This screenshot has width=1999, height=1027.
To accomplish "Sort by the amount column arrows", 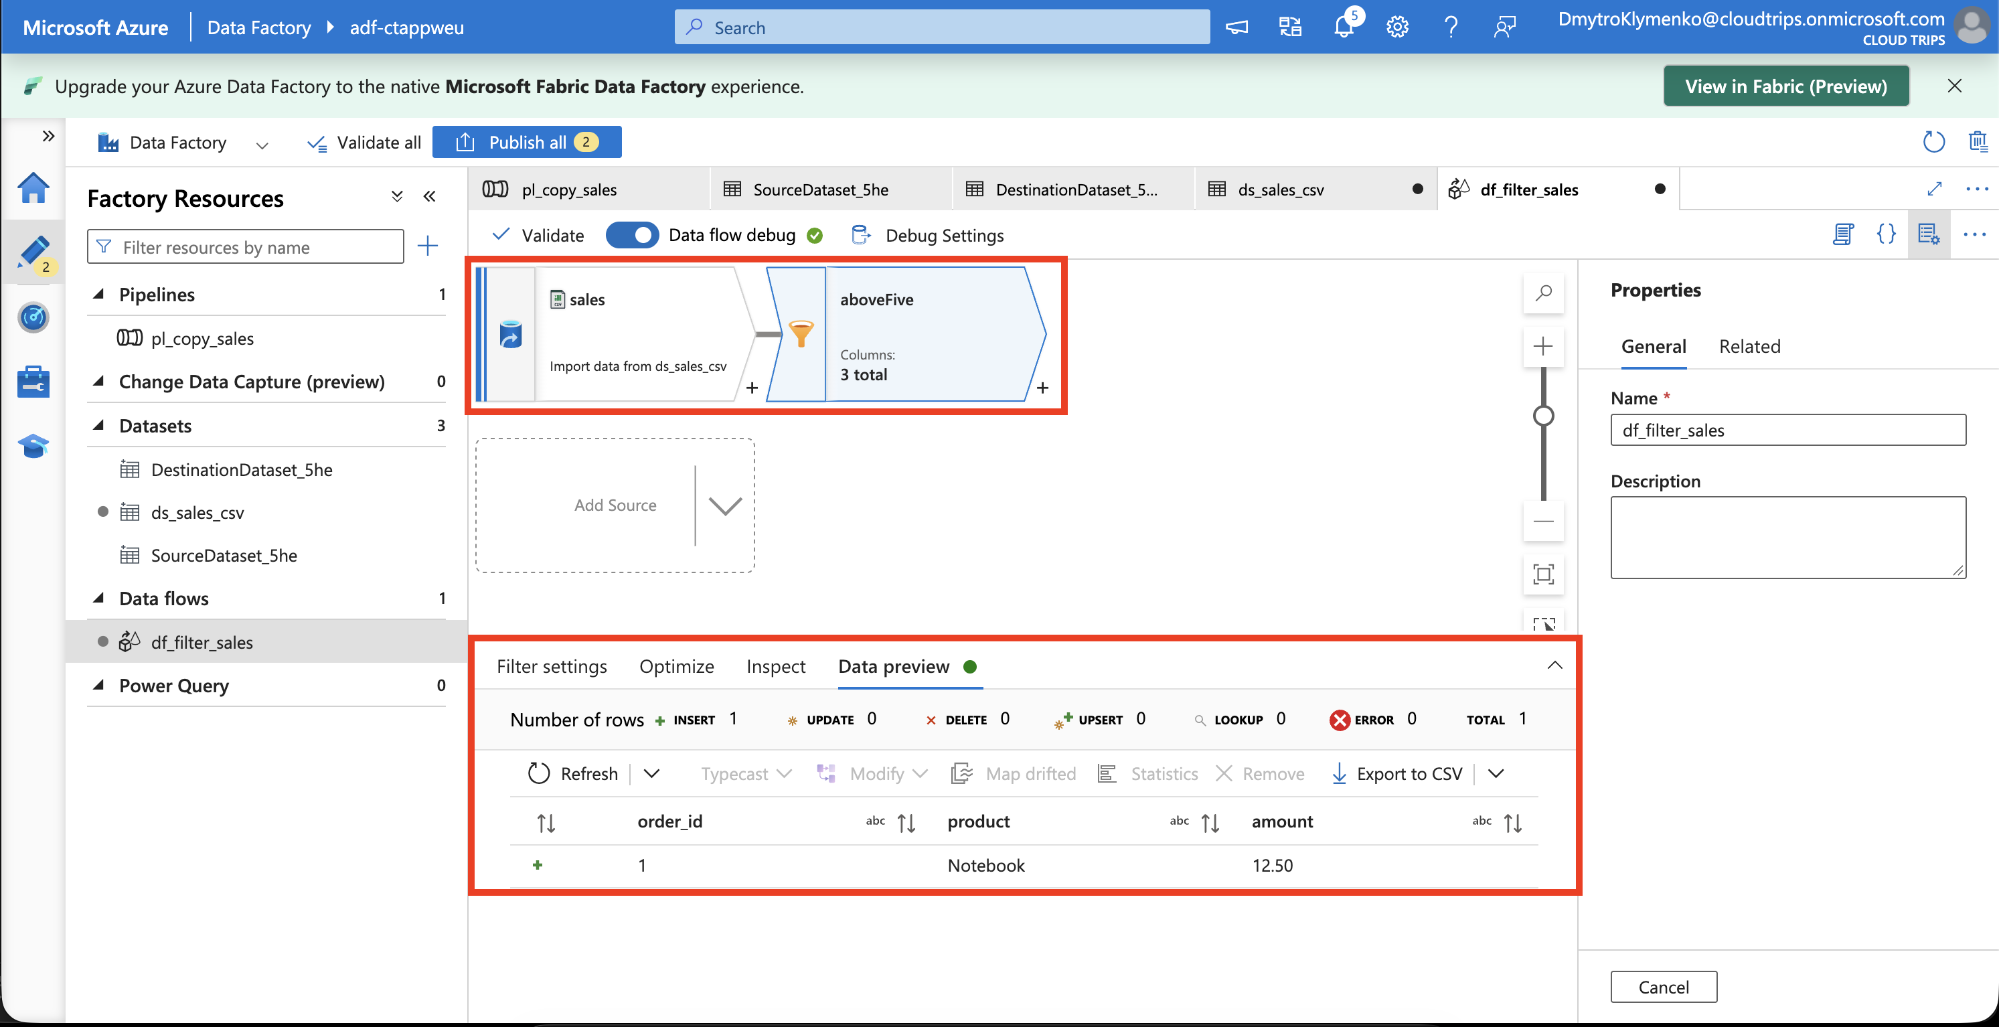I will pyautogui.click(x=1512, y=823).
